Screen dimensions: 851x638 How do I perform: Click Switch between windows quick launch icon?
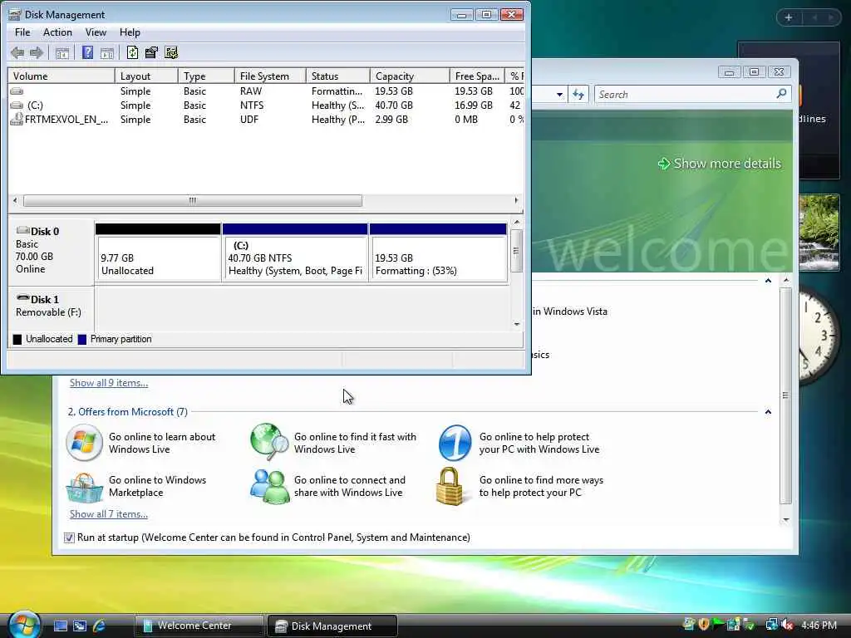tap(80, 626)
